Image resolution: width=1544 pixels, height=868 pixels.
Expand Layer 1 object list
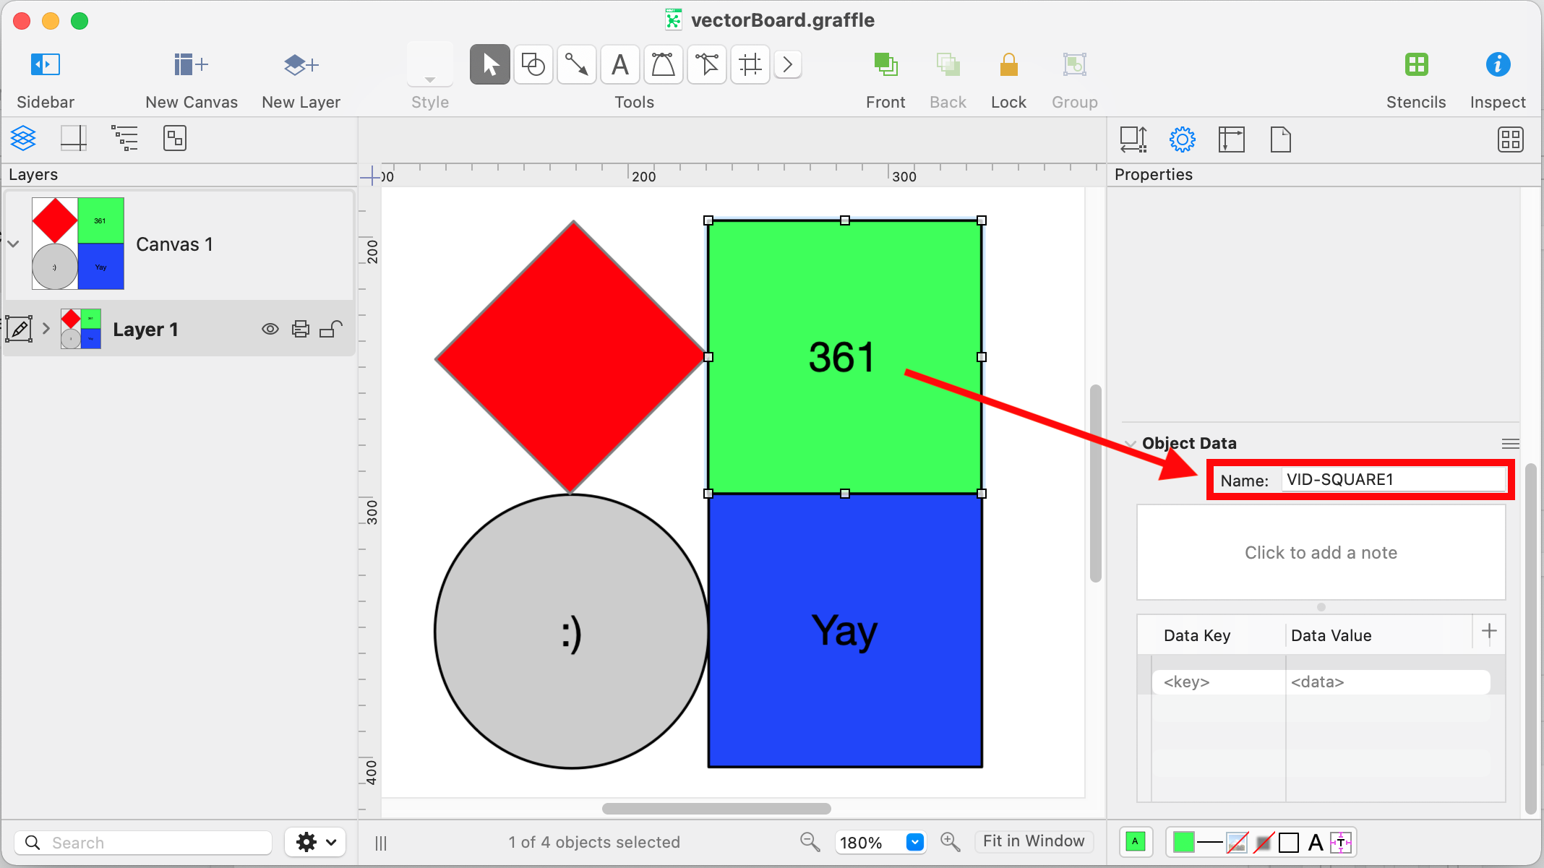[46, 329]
